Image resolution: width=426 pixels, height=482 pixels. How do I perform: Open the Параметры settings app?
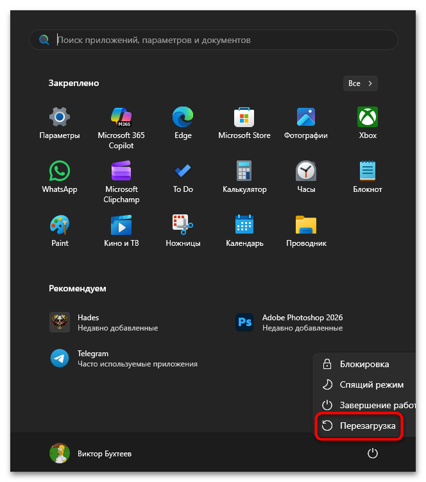(60, 123)
